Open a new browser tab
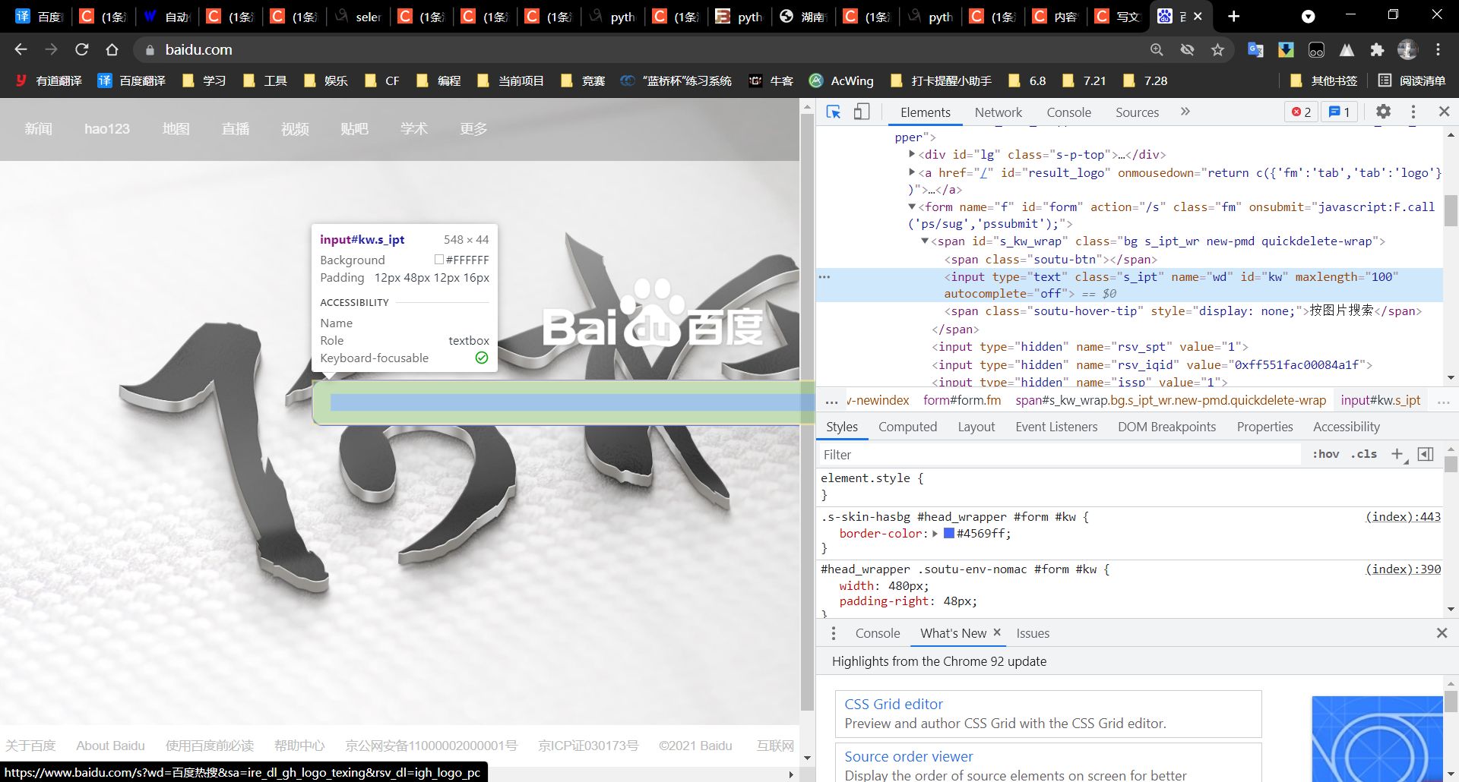The height and width of the screenshot is (782, 1459). (x=1233, y=16)
